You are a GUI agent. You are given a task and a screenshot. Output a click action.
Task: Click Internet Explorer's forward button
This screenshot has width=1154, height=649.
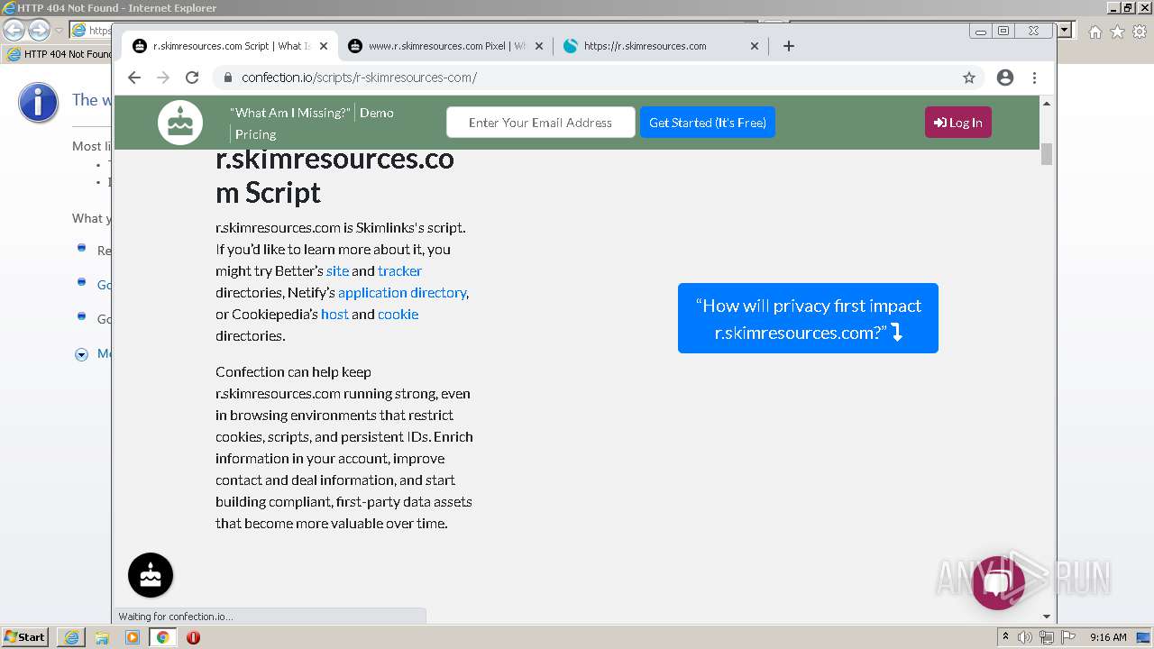(39, 30)
